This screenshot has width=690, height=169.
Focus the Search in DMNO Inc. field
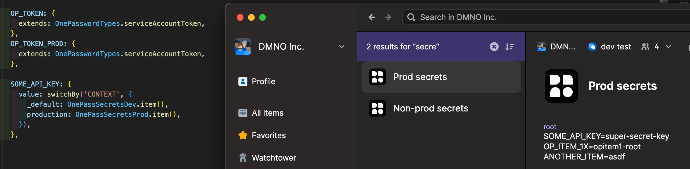click(546, 17)
